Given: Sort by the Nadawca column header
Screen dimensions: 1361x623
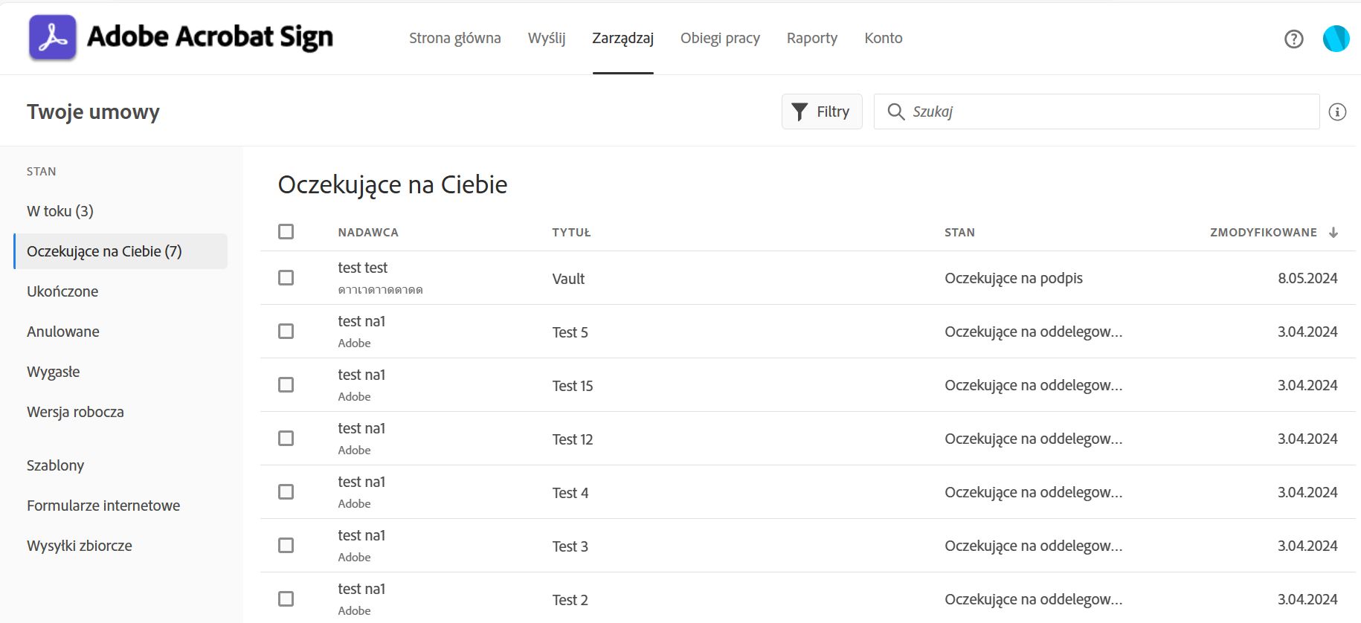Looking at the screenshot, I should (x=368, y=233).
